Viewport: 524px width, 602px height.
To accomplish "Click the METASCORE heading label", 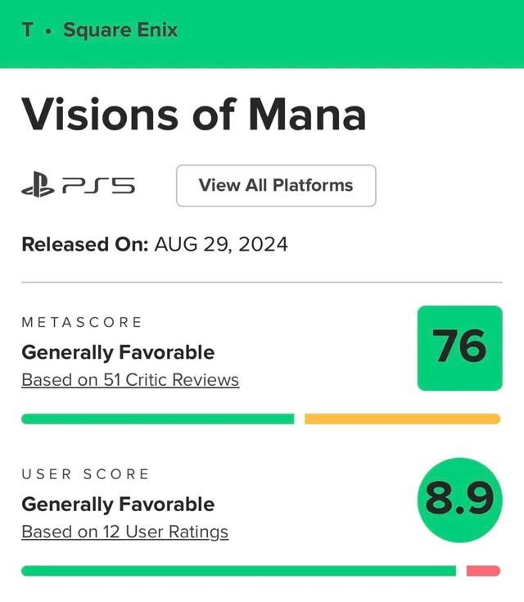I will pos(82,323).
